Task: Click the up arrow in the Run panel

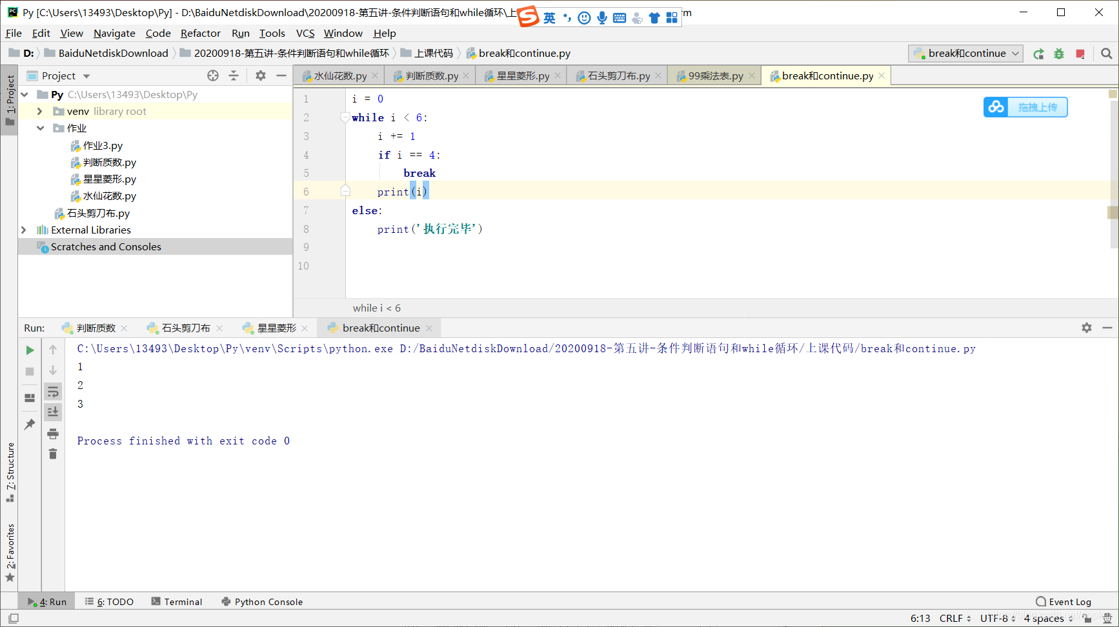Action: pyautogui.click(x=53, y=350)
